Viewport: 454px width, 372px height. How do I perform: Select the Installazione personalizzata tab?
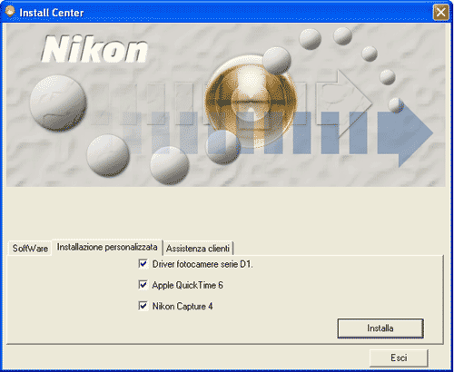[x=107, y=247]
